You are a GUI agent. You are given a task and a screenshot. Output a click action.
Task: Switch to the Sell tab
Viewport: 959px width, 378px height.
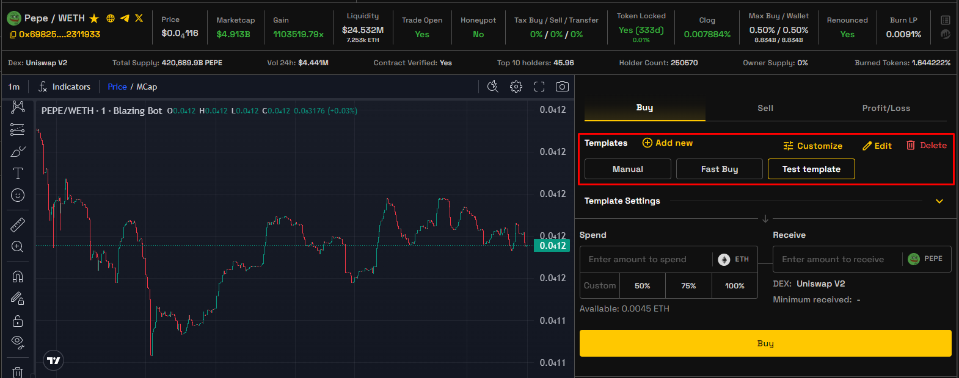click(765, 108)
